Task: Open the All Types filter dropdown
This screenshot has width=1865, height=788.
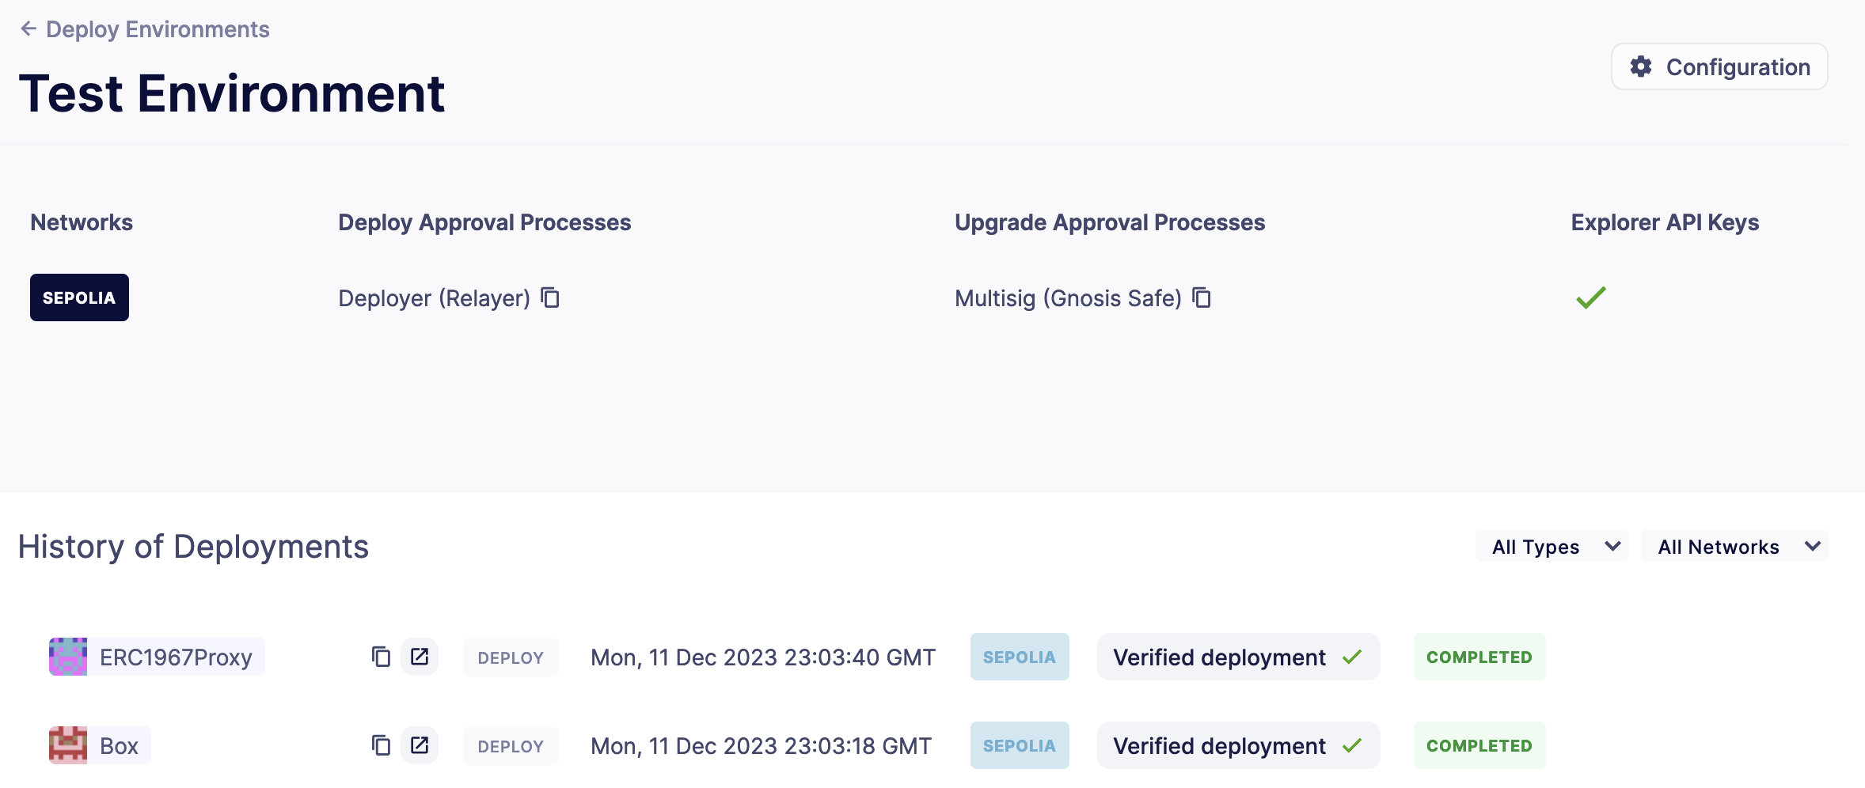Action: [1551, 547]
